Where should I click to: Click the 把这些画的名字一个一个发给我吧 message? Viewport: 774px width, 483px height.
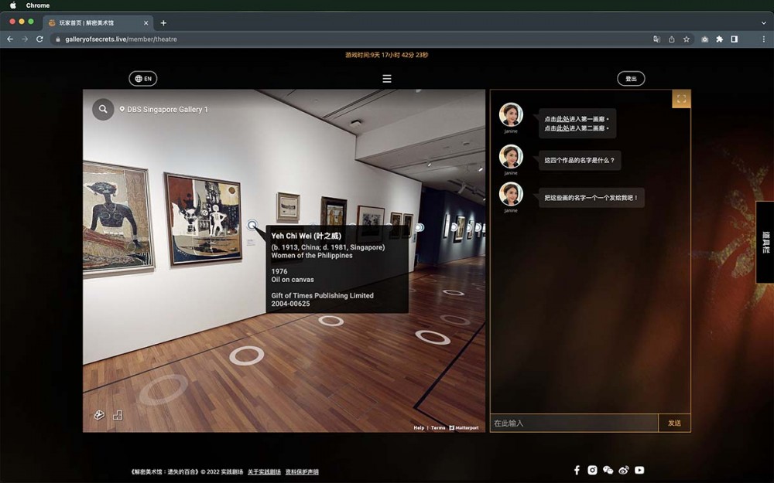click(x=591, y=198)
